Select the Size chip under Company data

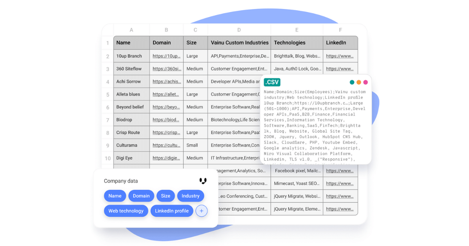[165, 196]
